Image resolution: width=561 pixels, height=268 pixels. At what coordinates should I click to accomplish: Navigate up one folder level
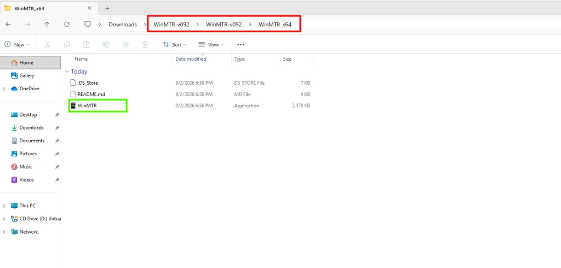(47, 24)
